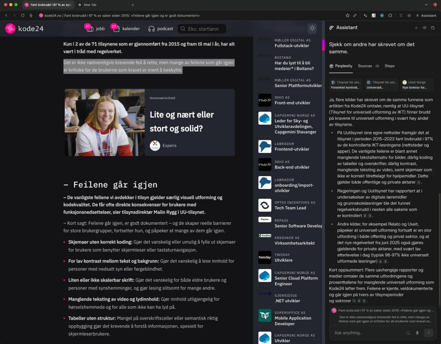
Task: Click the Experis ad photo thumbnail
Action: [x=105, y=122]
